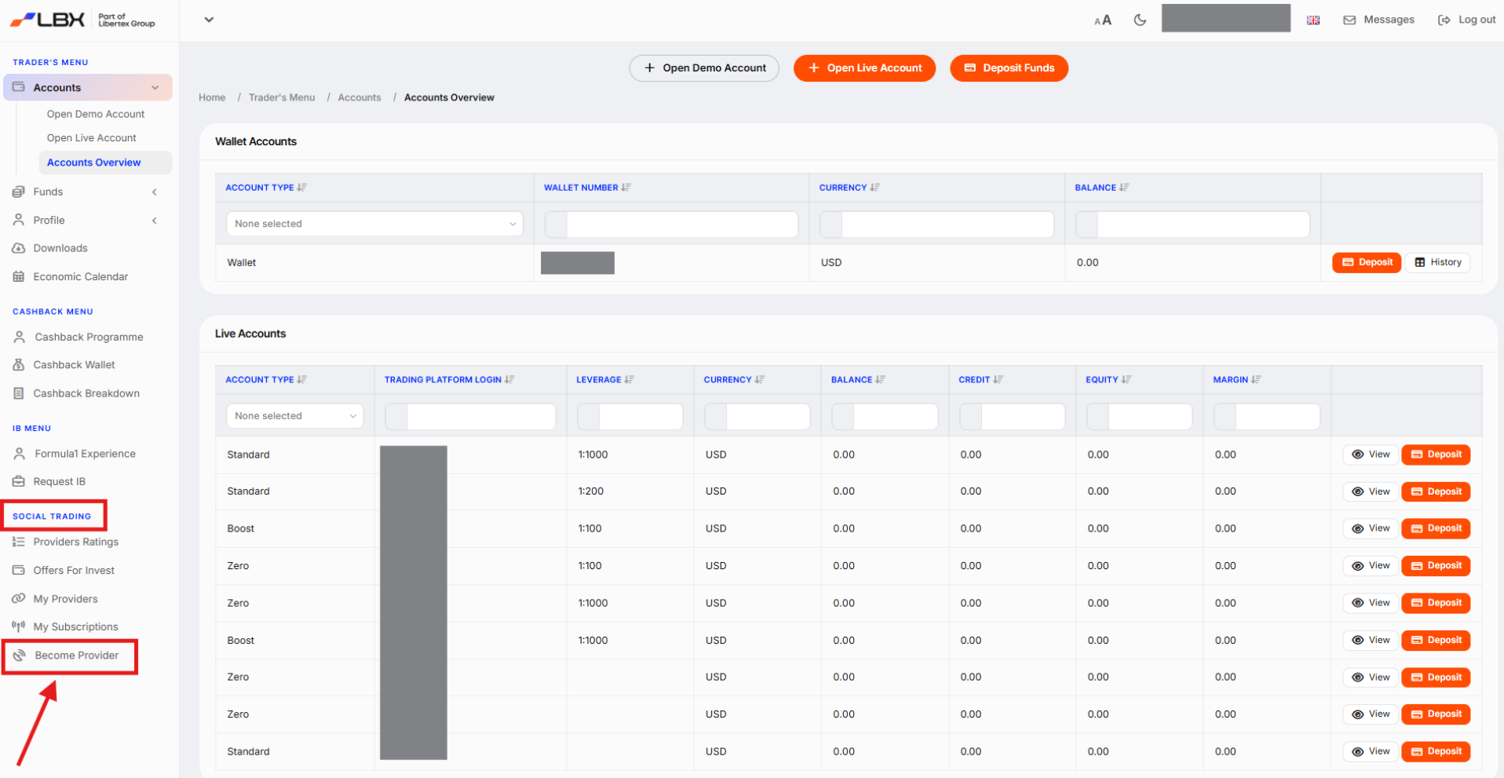1504x778 pixels.
Task: Click the Leverage filter field
Action: coord(630,417)
